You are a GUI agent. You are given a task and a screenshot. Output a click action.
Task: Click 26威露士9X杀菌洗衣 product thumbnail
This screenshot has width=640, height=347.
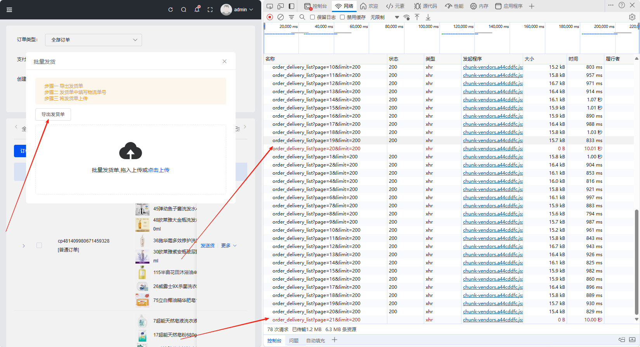pos(142,286)
